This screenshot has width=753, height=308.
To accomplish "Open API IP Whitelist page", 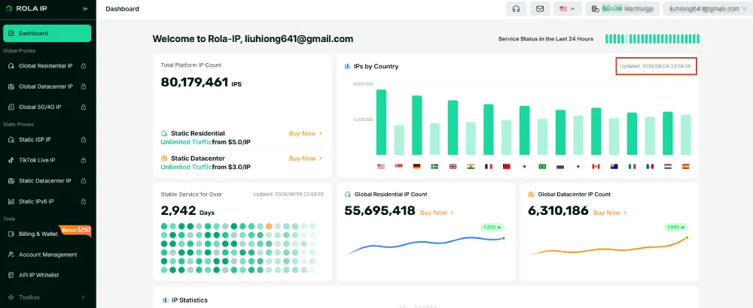I will point(47,275).
